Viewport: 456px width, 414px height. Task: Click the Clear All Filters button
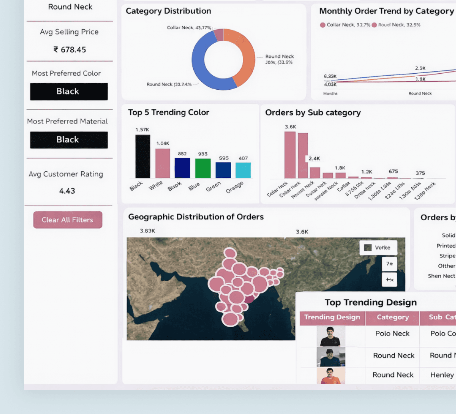pos(68,220)
